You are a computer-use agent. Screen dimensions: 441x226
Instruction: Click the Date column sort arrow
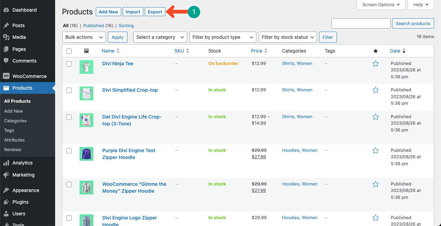[x=404, y=51]
